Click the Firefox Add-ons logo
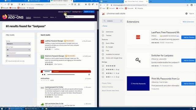The image size is (196, 110). 13,17
